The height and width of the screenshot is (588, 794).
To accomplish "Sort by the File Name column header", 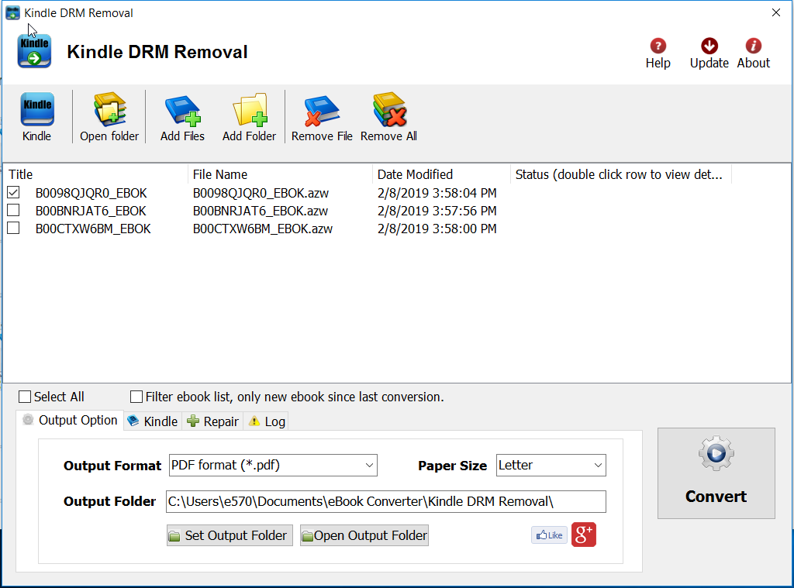I will 280,174.
